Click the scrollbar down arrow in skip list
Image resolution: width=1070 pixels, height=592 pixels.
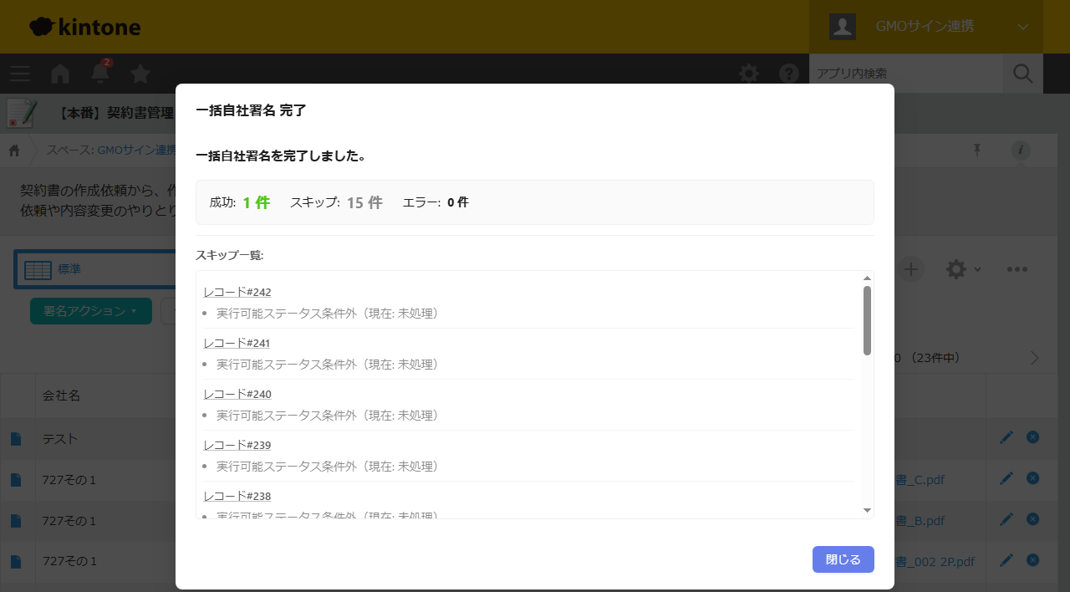point(867,510)
